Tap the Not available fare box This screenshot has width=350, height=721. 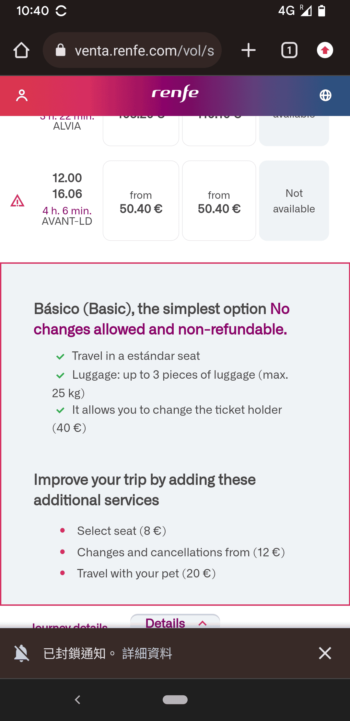click(294, 201)
